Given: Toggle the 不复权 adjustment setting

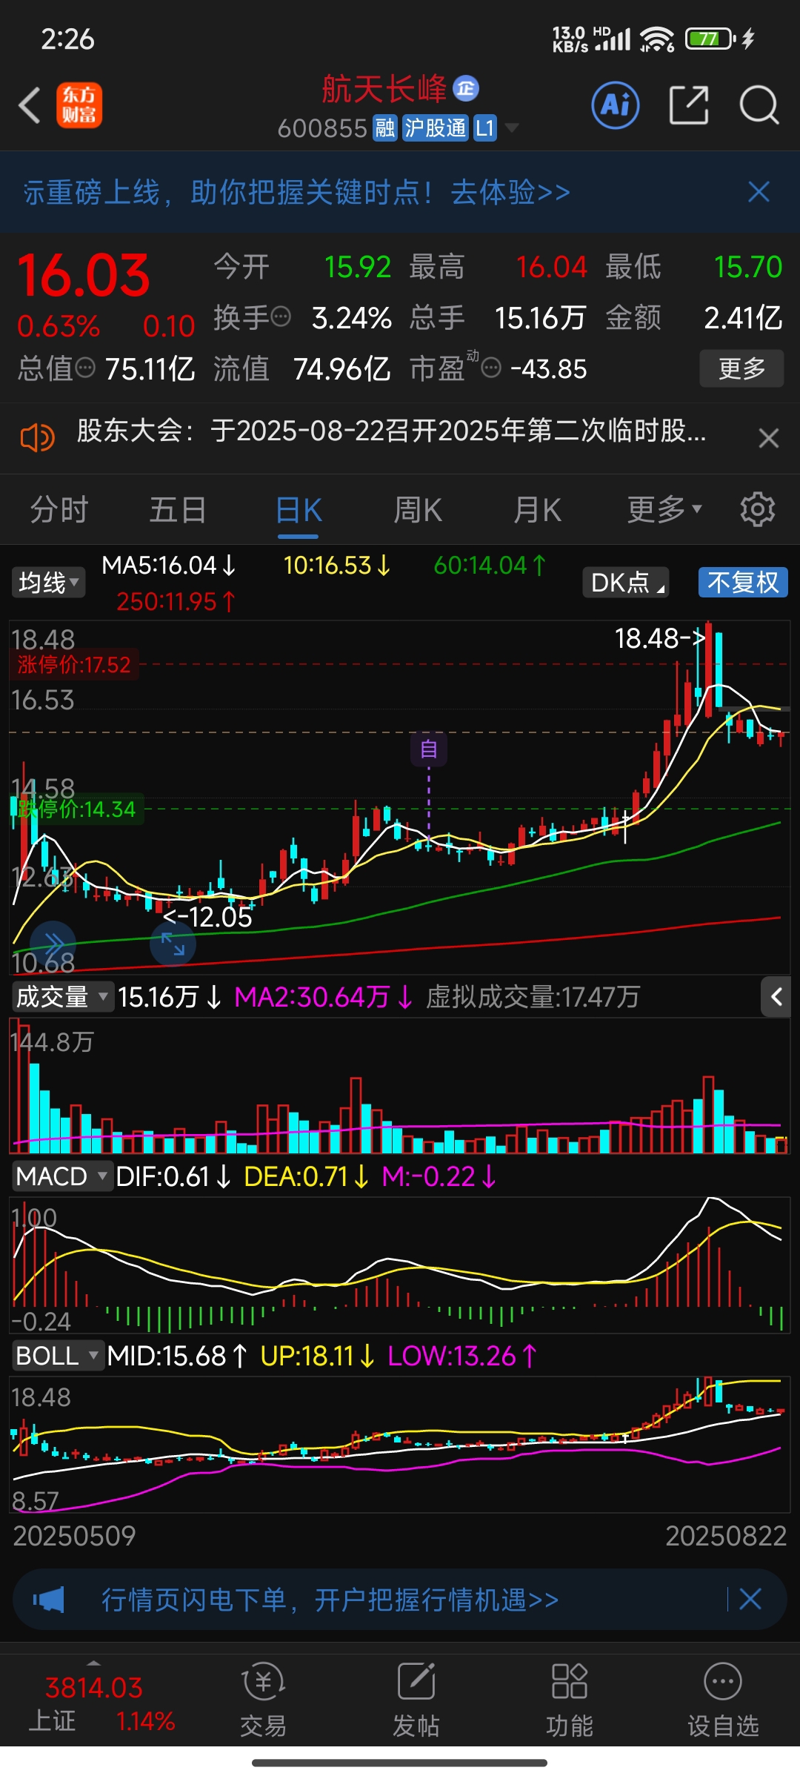Looking at the screenshot, I should [x=743, y=583].
